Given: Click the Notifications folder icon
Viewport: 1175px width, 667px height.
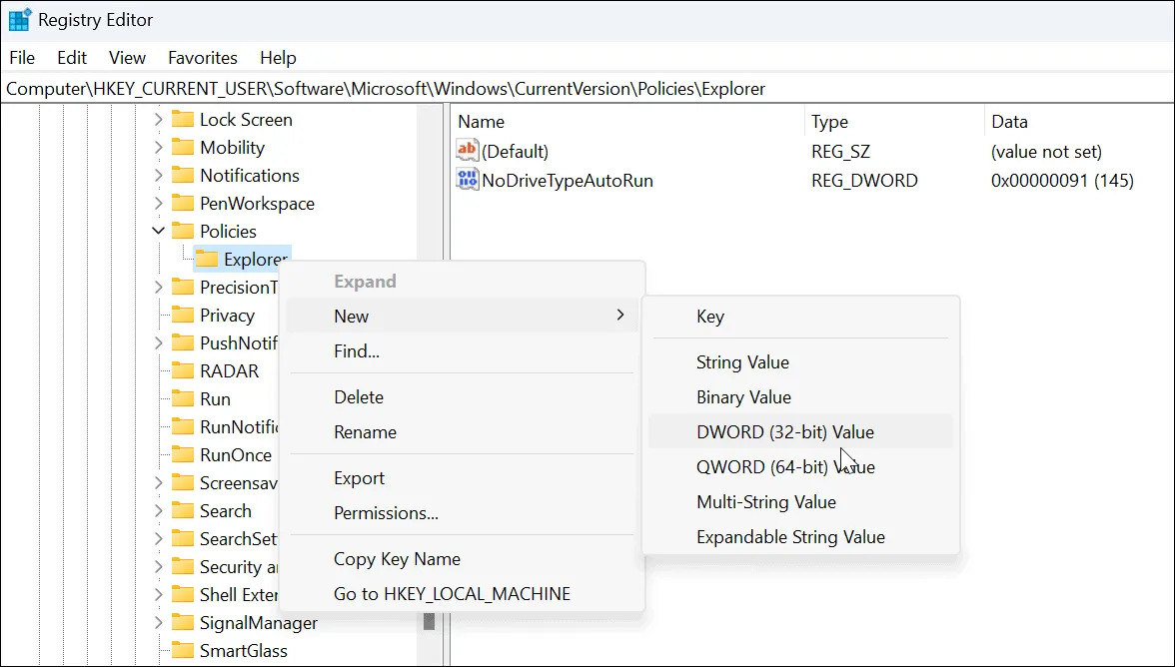Looking at the screenshot, I should coord(183,175).
